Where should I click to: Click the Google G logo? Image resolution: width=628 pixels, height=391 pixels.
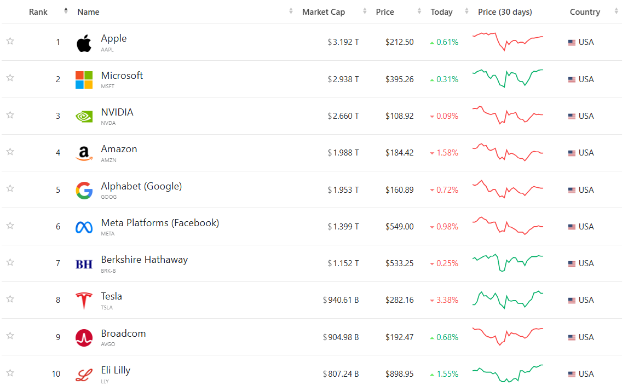click(x=84, y=190)
